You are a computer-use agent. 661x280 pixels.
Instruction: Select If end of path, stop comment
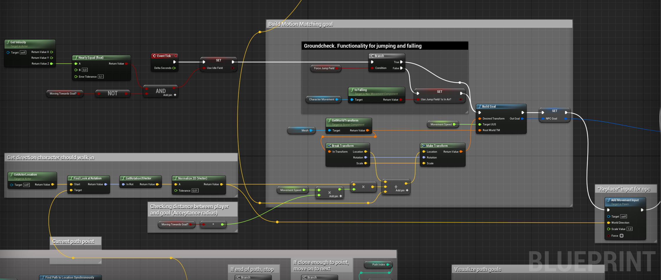coord(252,269)
